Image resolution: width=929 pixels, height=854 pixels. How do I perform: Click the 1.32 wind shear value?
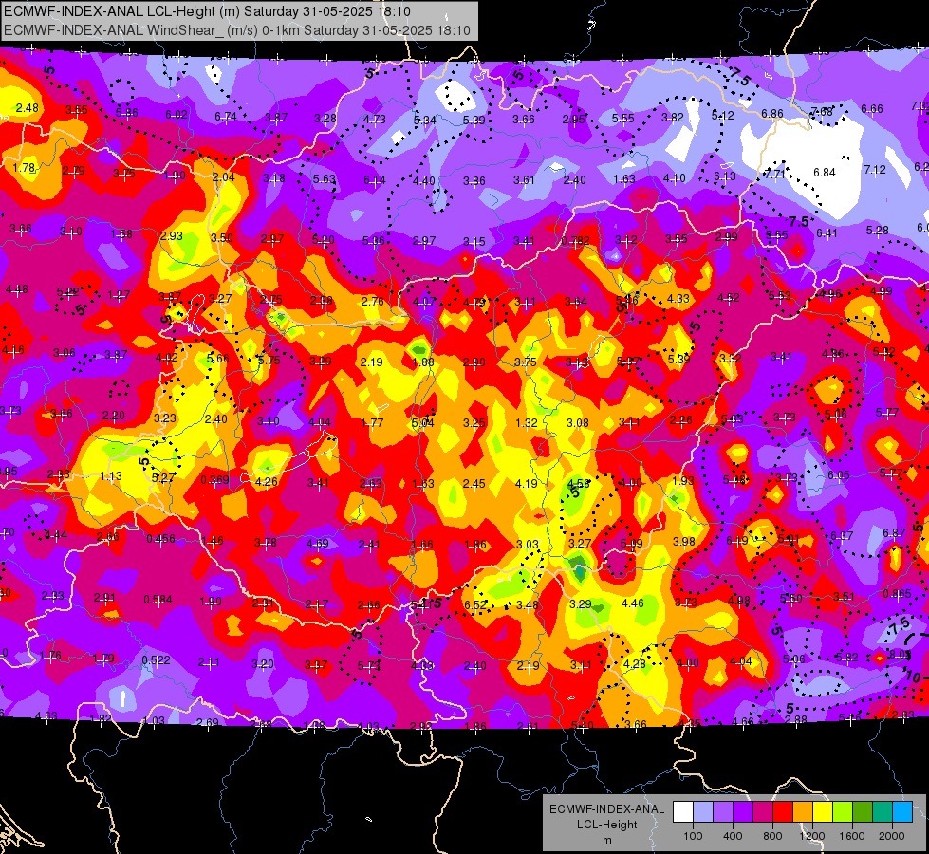click(526, 423)
